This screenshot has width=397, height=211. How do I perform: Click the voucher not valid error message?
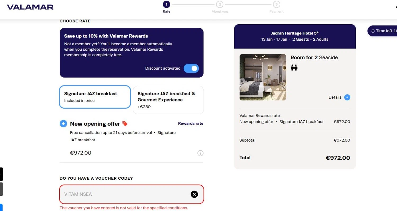124,208
